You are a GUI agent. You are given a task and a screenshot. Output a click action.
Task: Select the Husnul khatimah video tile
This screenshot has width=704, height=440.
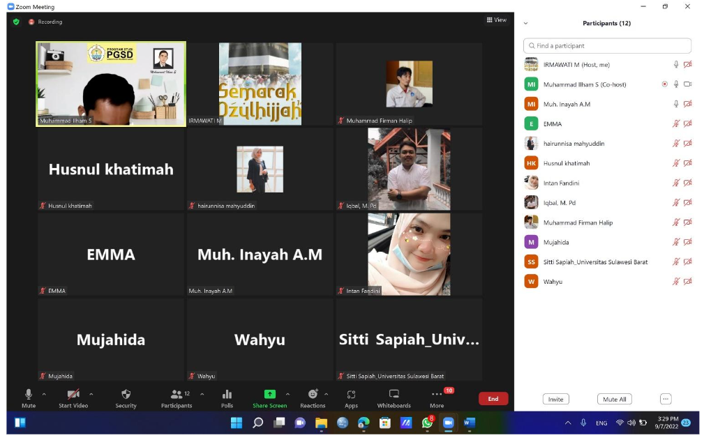(111, 169)
